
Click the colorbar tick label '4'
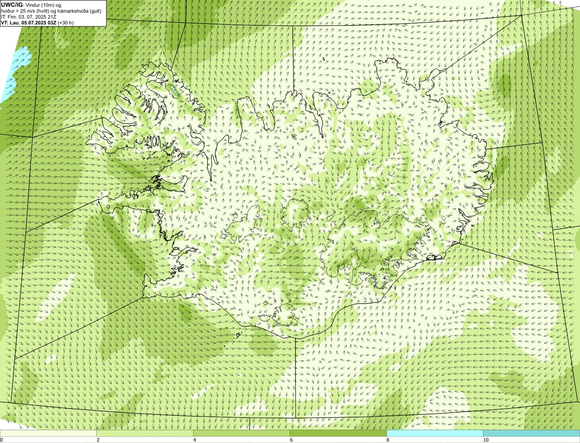pyautogui.click(x=194, y=440)
